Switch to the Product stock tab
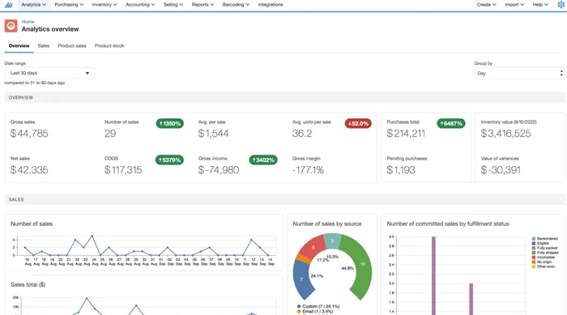This screenshot has width=567, height=315. click(109, 45)
